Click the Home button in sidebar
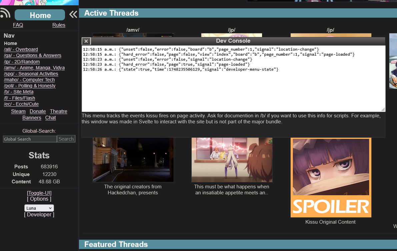 pos(40,15)
